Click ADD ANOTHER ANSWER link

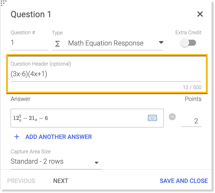tap(59, 137)
